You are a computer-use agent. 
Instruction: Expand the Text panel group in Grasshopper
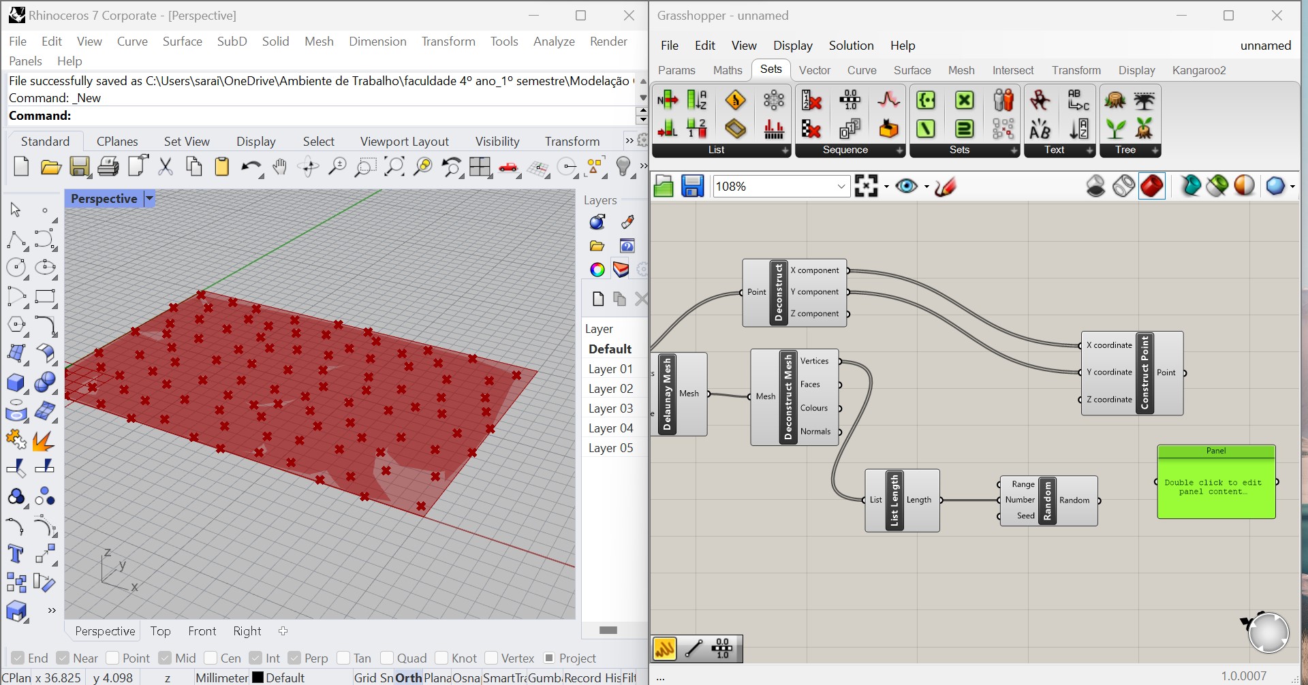point(1089,150)
